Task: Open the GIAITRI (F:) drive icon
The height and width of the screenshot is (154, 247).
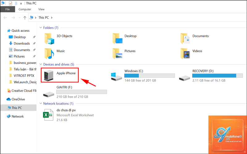Action: click(49, 95)
